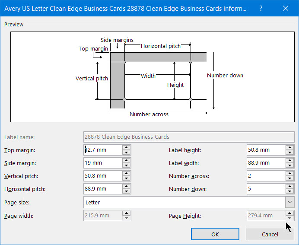Increase the Number across value
This screenshot has width=299, height=245.
pos(289,173)
